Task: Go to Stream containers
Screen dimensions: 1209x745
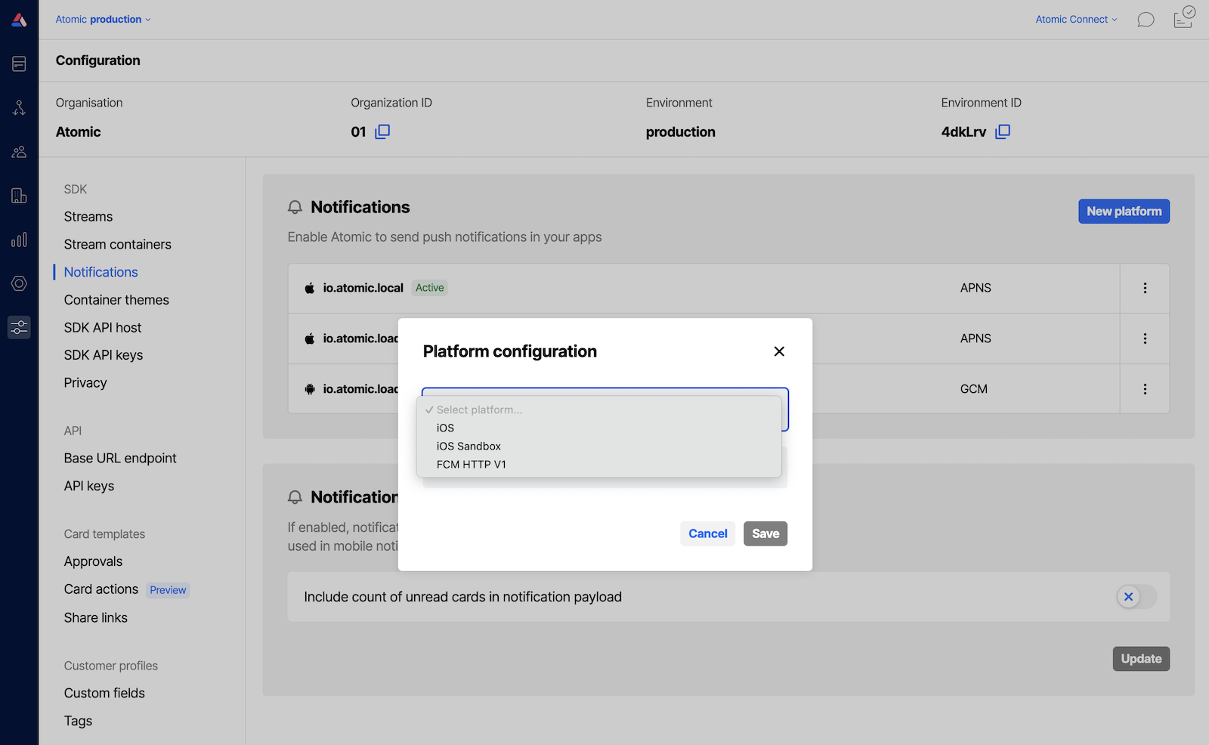Action: [x=118, y=245]
